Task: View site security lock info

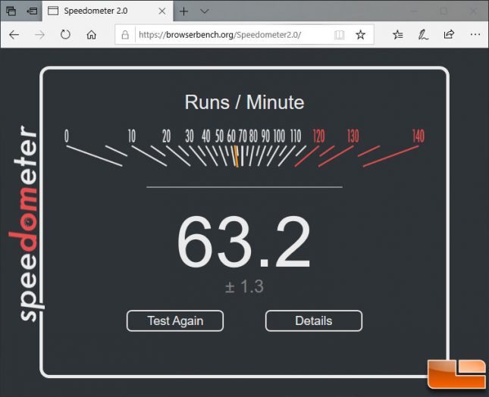Action: click(125, 35)
